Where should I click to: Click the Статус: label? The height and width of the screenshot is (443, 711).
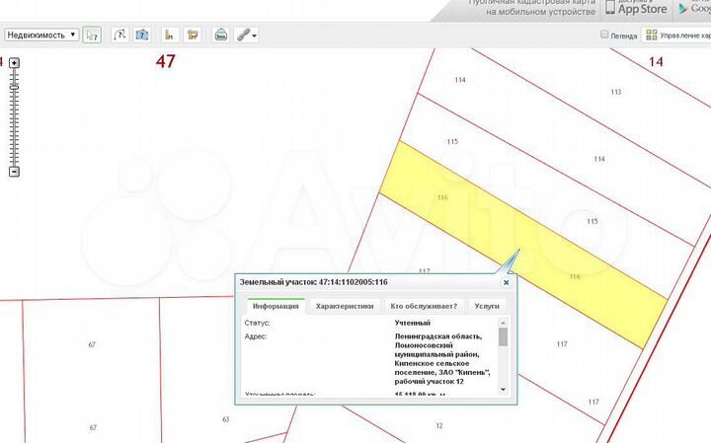point(257,323)
